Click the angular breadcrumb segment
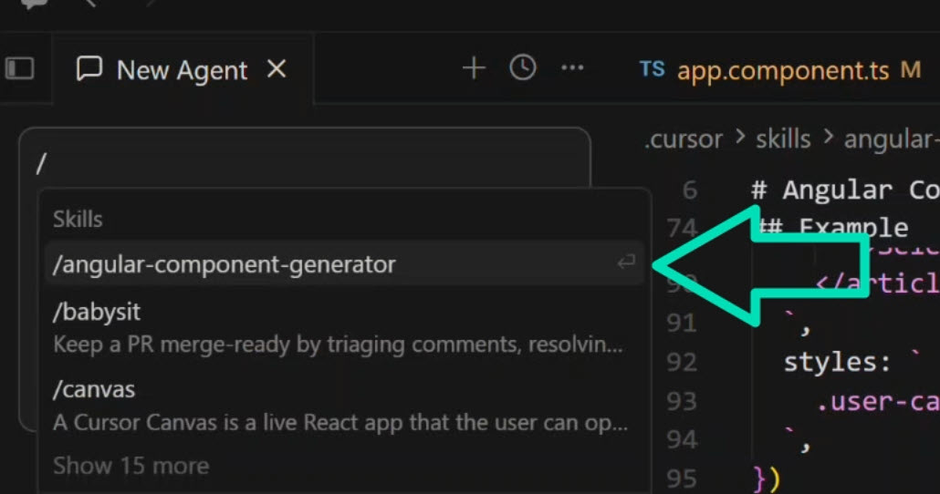 click(891, 139)
